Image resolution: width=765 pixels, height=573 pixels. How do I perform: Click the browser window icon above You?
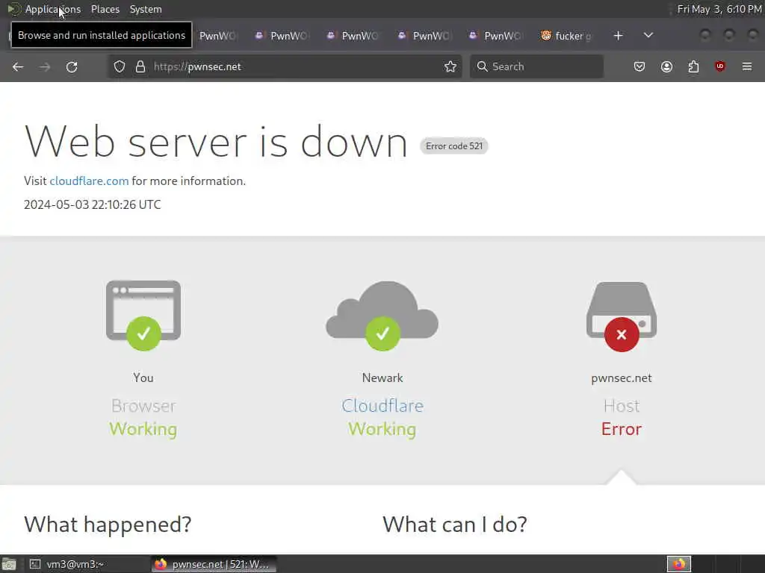pyautogui.click(x=143, y=315)
